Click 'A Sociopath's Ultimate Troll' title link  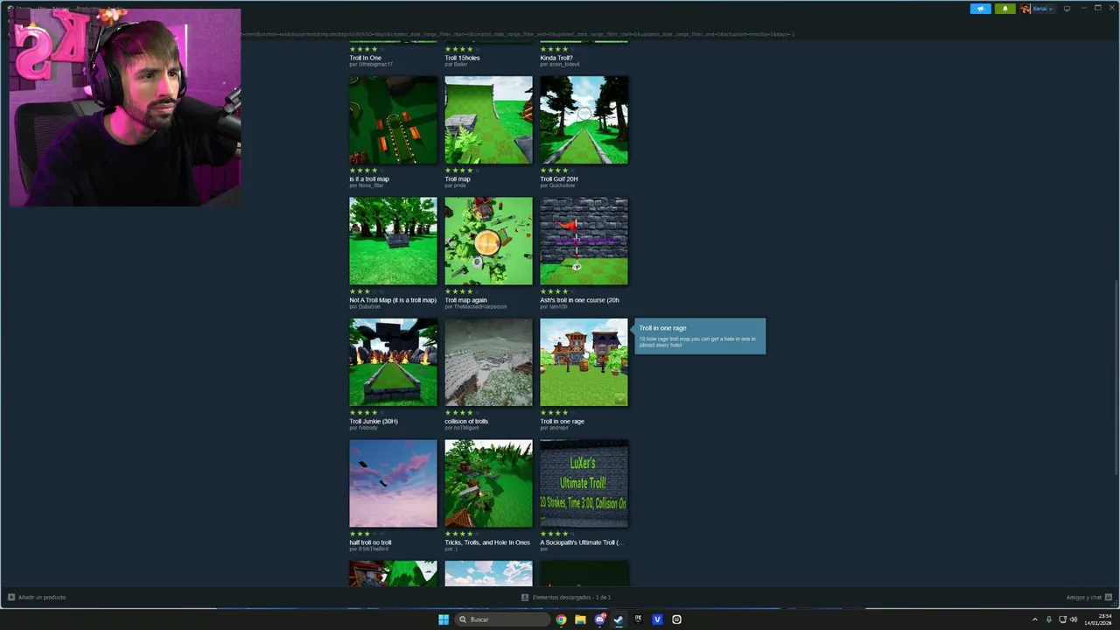click(582, 542)
